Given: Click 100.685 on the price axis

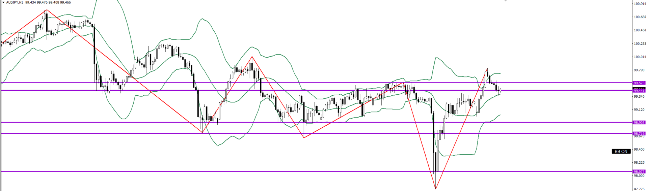Looking at the screenshot, I should click(640, 17).
